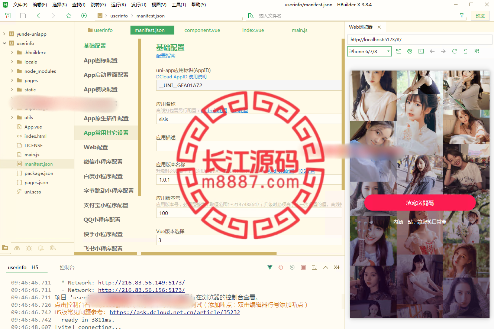
Task: Open App.vue in the file tree
Action: [x=33, y=127]
